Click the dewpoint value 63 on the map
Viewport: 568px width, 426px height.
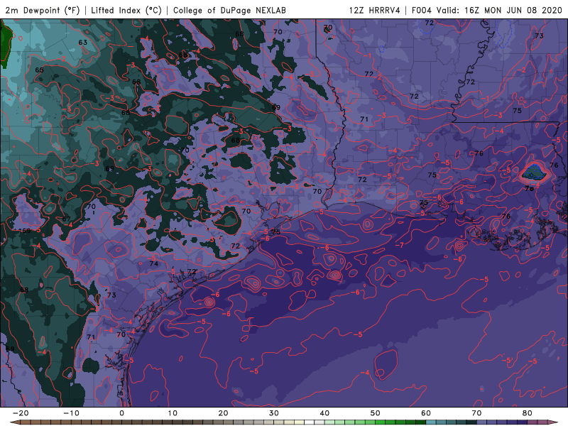[83, 43]
